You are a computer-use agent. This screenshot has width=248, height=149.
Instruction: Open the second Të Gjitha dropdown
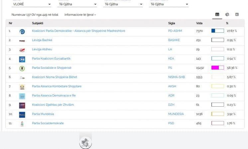[77, 4]
